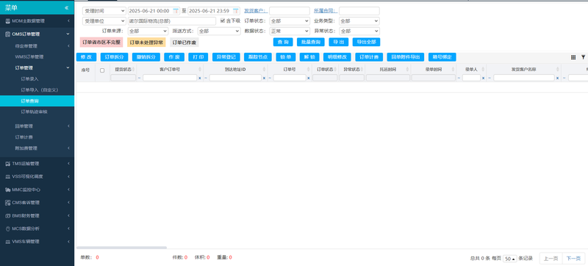Click the 查询 button

(x=283, y=42)
